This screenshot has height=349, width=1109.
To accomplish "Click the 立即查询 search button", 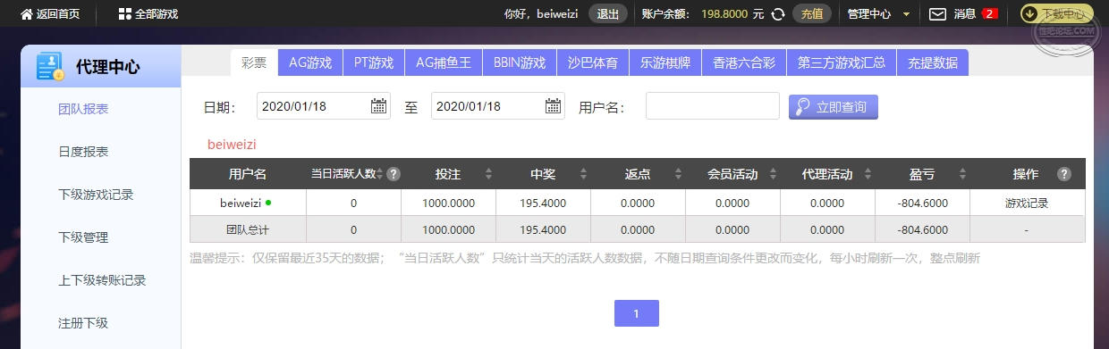I will pos(834,106).
